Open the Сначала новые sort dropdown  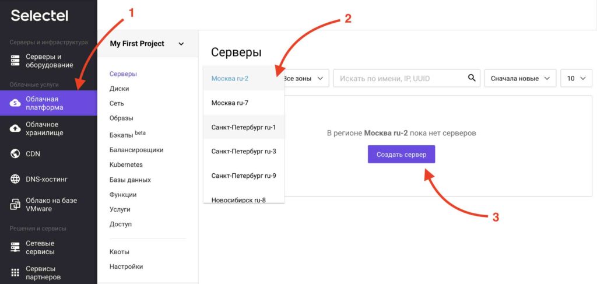(521, 78)
